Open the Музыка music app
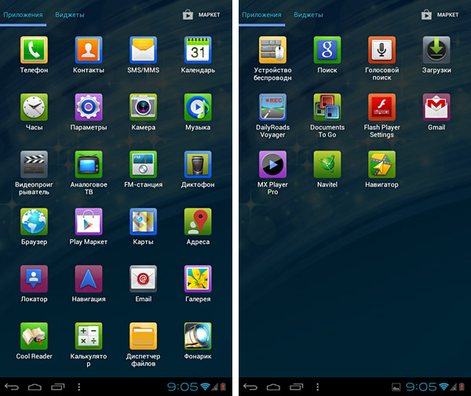The height and width of the screenshot is (396, 471). (x=198, y=107)
